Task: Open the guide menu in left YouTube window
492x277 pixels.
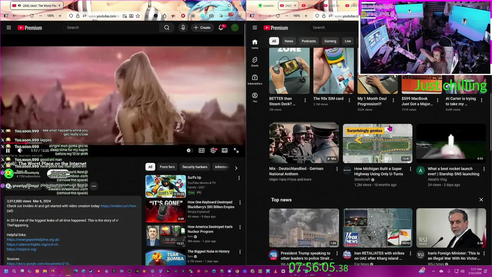Action: [8, 28]
